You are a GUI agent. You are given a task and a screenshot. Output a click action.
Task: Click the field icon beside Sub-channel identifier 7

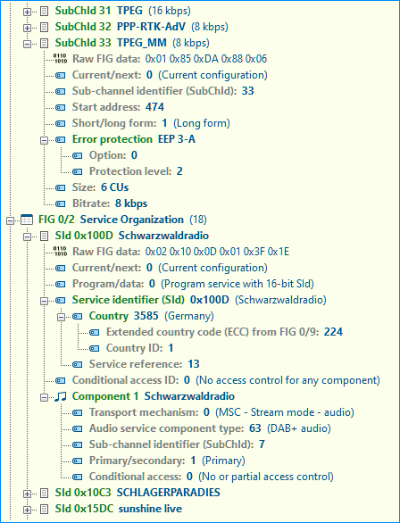78,444
